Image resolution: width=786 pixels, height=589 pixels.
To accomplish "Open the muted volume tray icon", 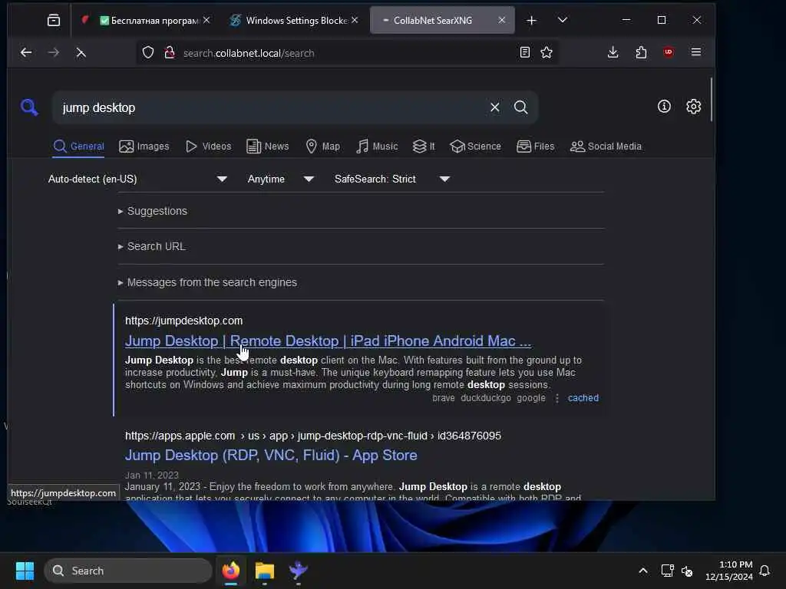I will click(687, 571).
